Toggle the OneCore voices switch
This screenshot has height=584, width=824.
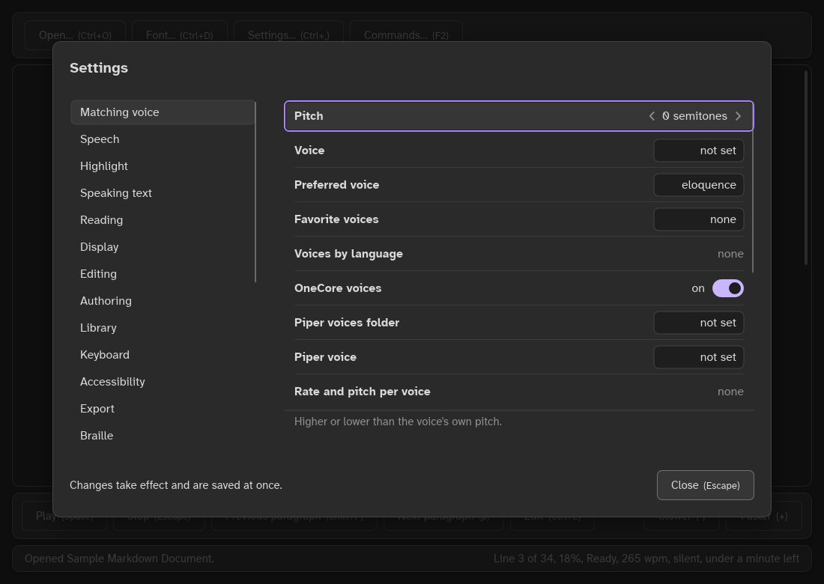728,288
